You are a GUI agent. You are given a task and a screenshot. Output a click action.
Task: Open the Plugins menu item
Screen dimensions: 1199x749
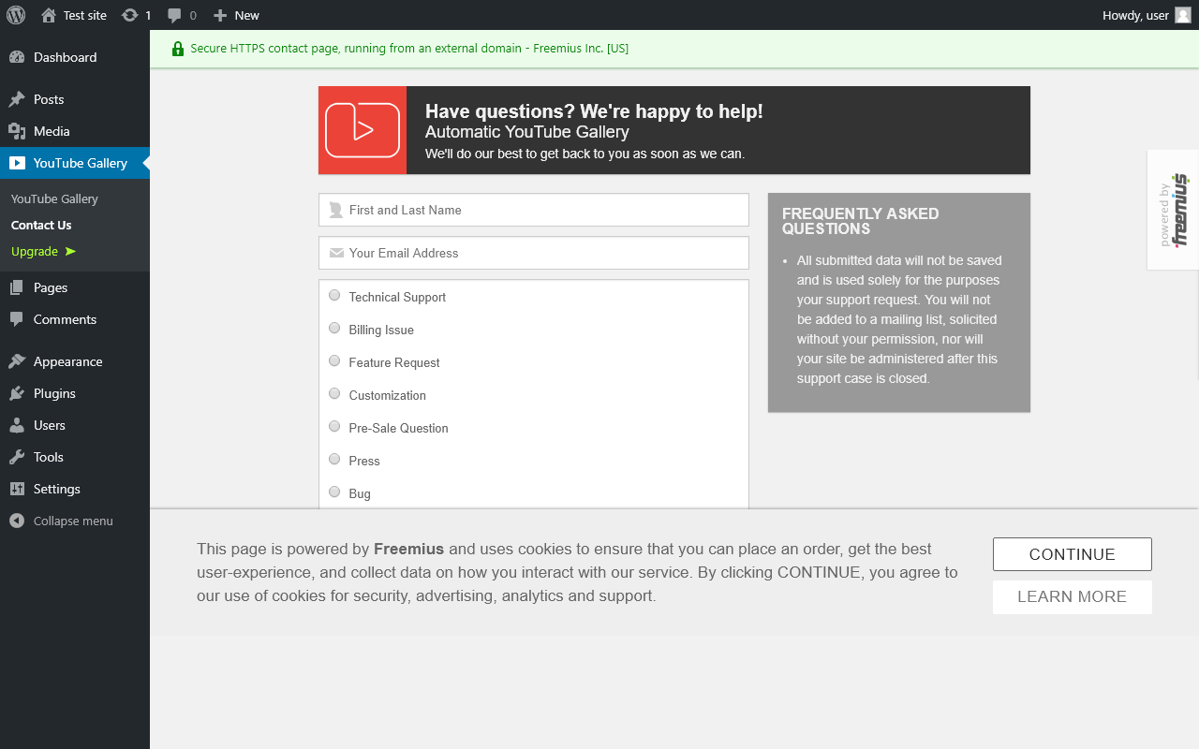75,393
